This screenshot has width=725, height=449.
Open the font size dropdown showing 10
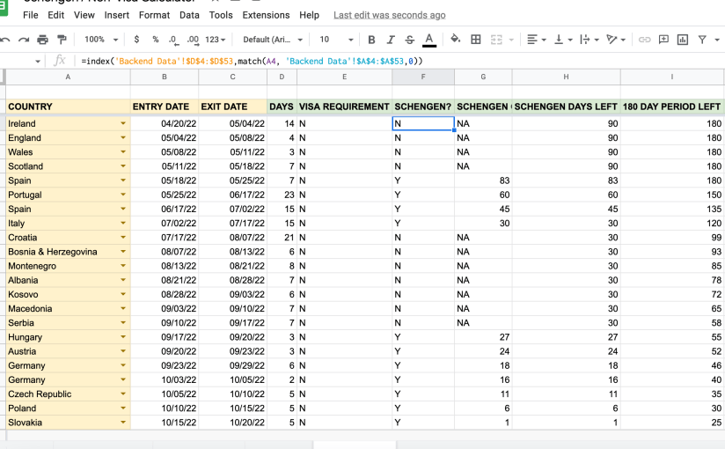(x=335, y=40)
